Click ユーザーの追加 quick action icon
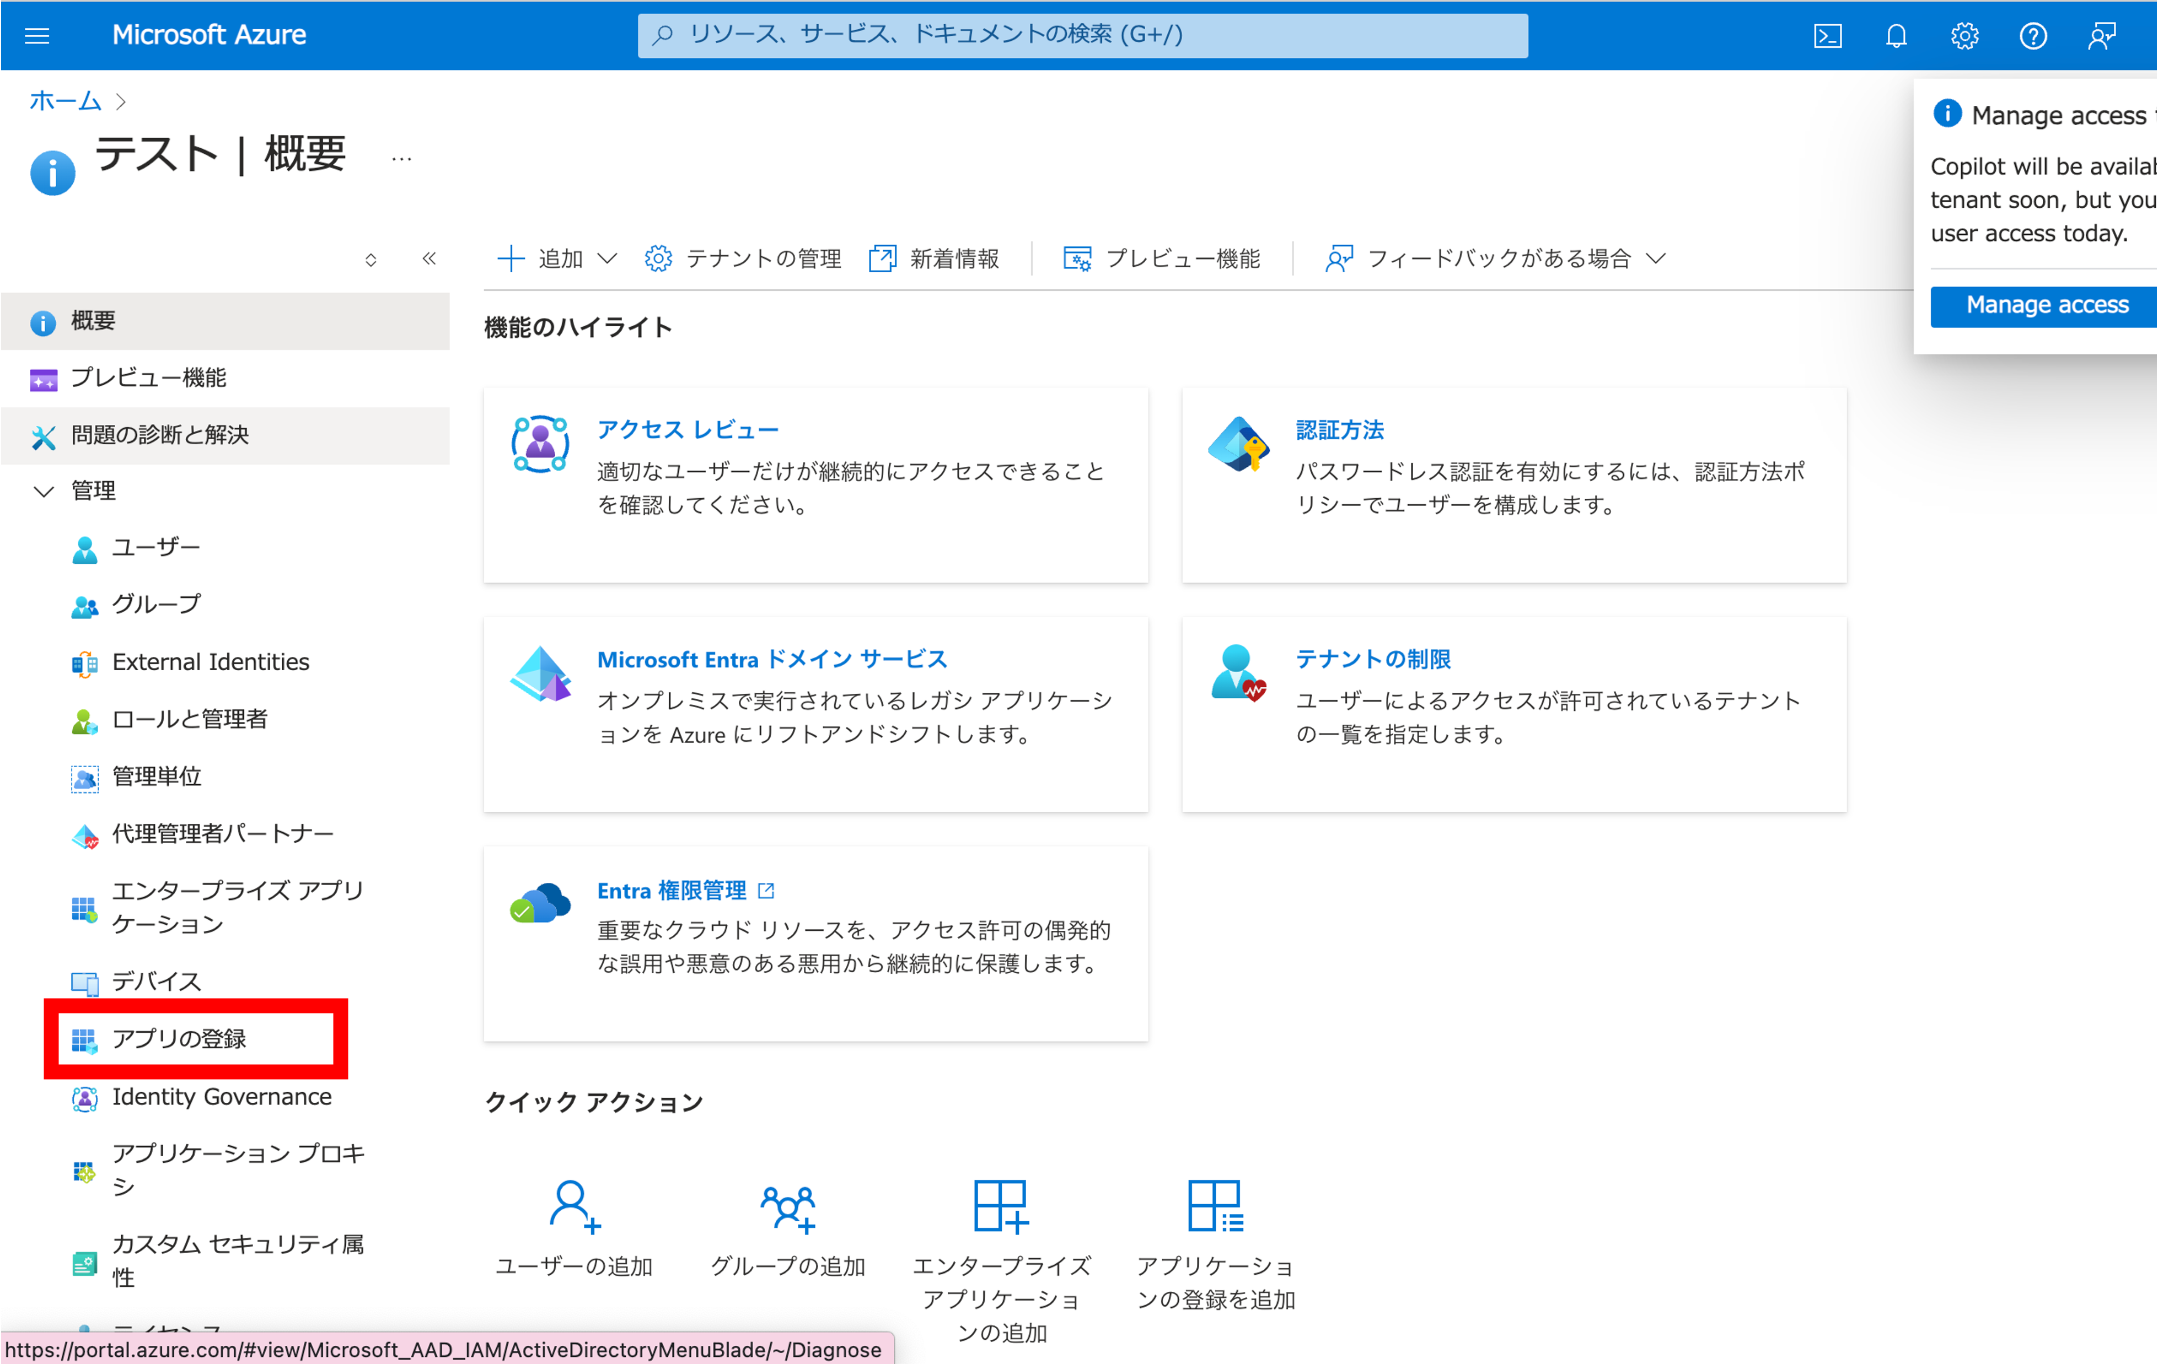 coord(573,1205)
